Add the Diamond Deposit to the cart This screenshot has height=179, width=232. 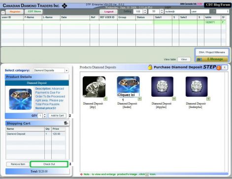pyautogui.click(x=57, y=115)
